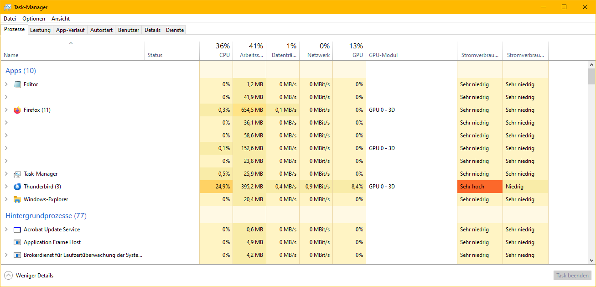596x287 pixels.
Task: Click the Thunderbird icon
Action: click(x=17, y=187)
